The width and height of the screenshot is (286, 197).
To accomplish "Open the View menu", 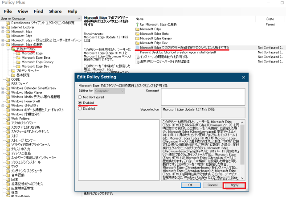I will click(23, 11).
